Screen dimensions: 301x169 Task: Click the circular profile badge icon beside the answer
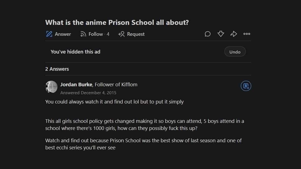click(x=246, y=86)
